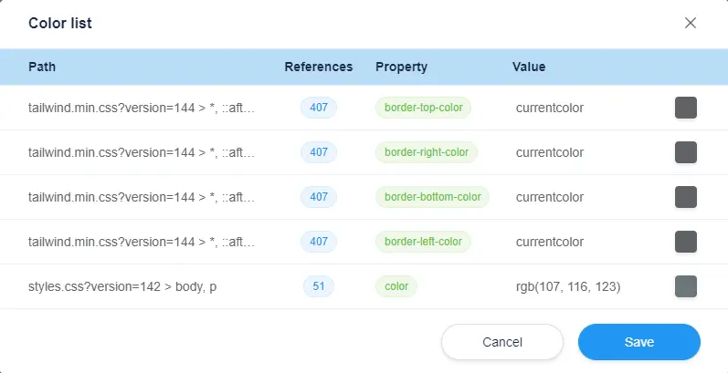The height and width of the screenshot is (373, 728).
Task: Click the 51 references badge
Action: click(319, 286)
